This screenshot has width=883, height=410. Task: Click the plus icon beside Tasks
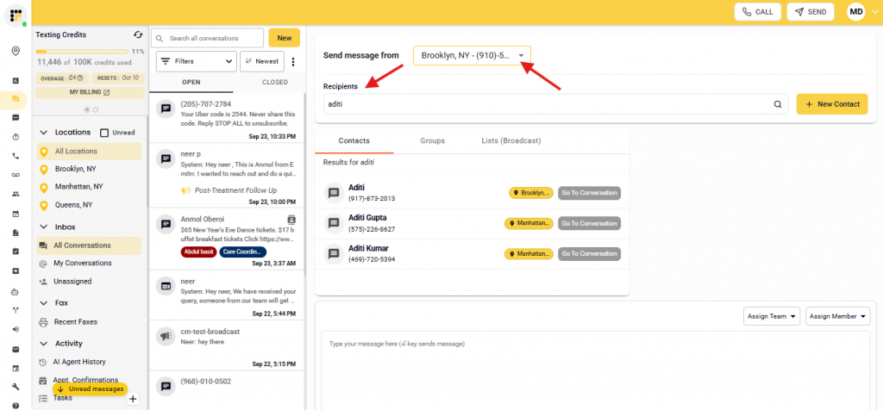point(133,399)
